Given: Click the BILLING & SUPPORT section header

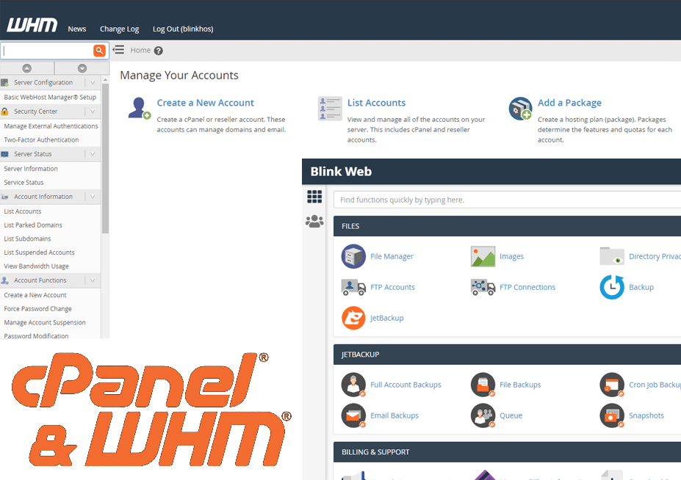Looking at the screenshot, I should (507, 452).
